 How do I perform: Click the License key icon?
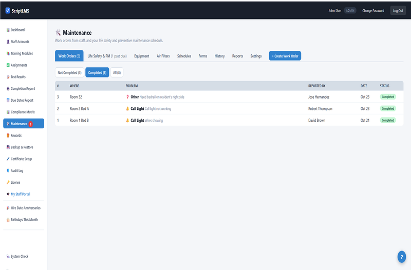coord(8,182)
